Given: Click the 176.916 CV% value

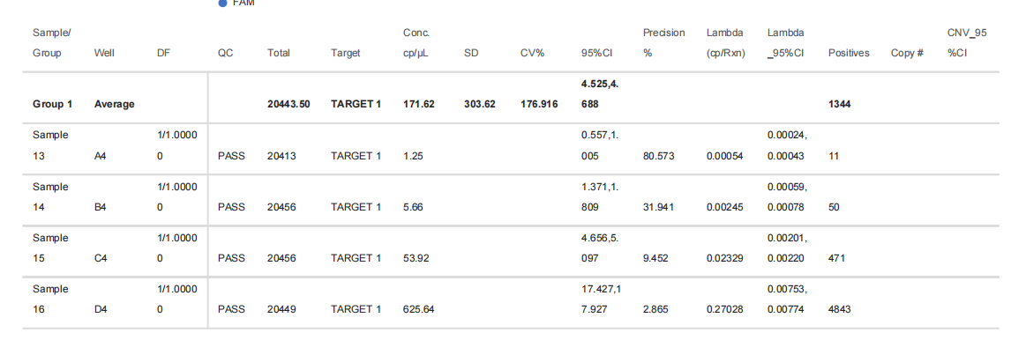Looking at the screenshot, I should coord(539,104).
